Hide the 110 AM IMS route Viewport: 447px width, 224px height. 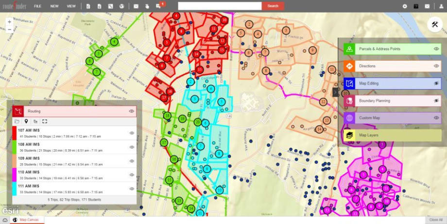tap(132, 175)
